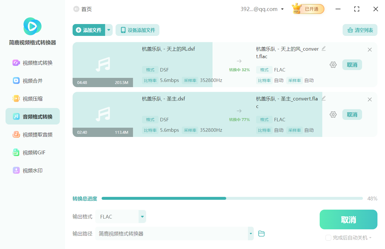Open conversion settings gear for 天上的风
Screen dimensions: 385x249
coord(333,65)
